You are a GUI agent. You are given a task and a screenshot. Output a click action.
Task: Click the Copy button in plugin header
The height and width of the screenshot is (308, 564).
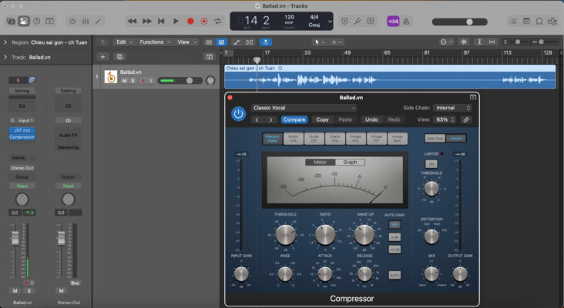click(322, 119)
